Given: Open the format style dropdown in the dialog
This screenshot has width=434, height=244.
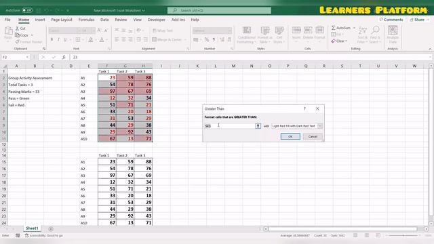Looking at the screenshot, I should tap(319, 126).
